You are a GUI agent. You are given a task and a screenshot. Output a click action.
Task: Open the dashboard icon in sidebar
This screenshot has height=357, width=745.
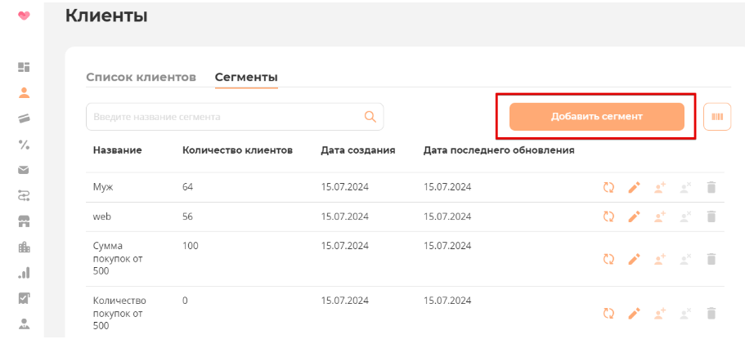coord(24,67)
